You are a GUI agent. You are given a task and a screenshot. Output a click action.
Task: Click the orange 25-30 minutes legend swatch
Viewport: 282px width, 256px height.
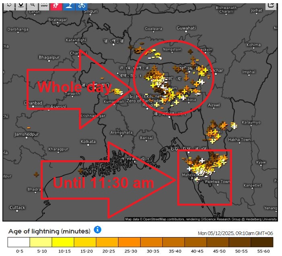129,242
